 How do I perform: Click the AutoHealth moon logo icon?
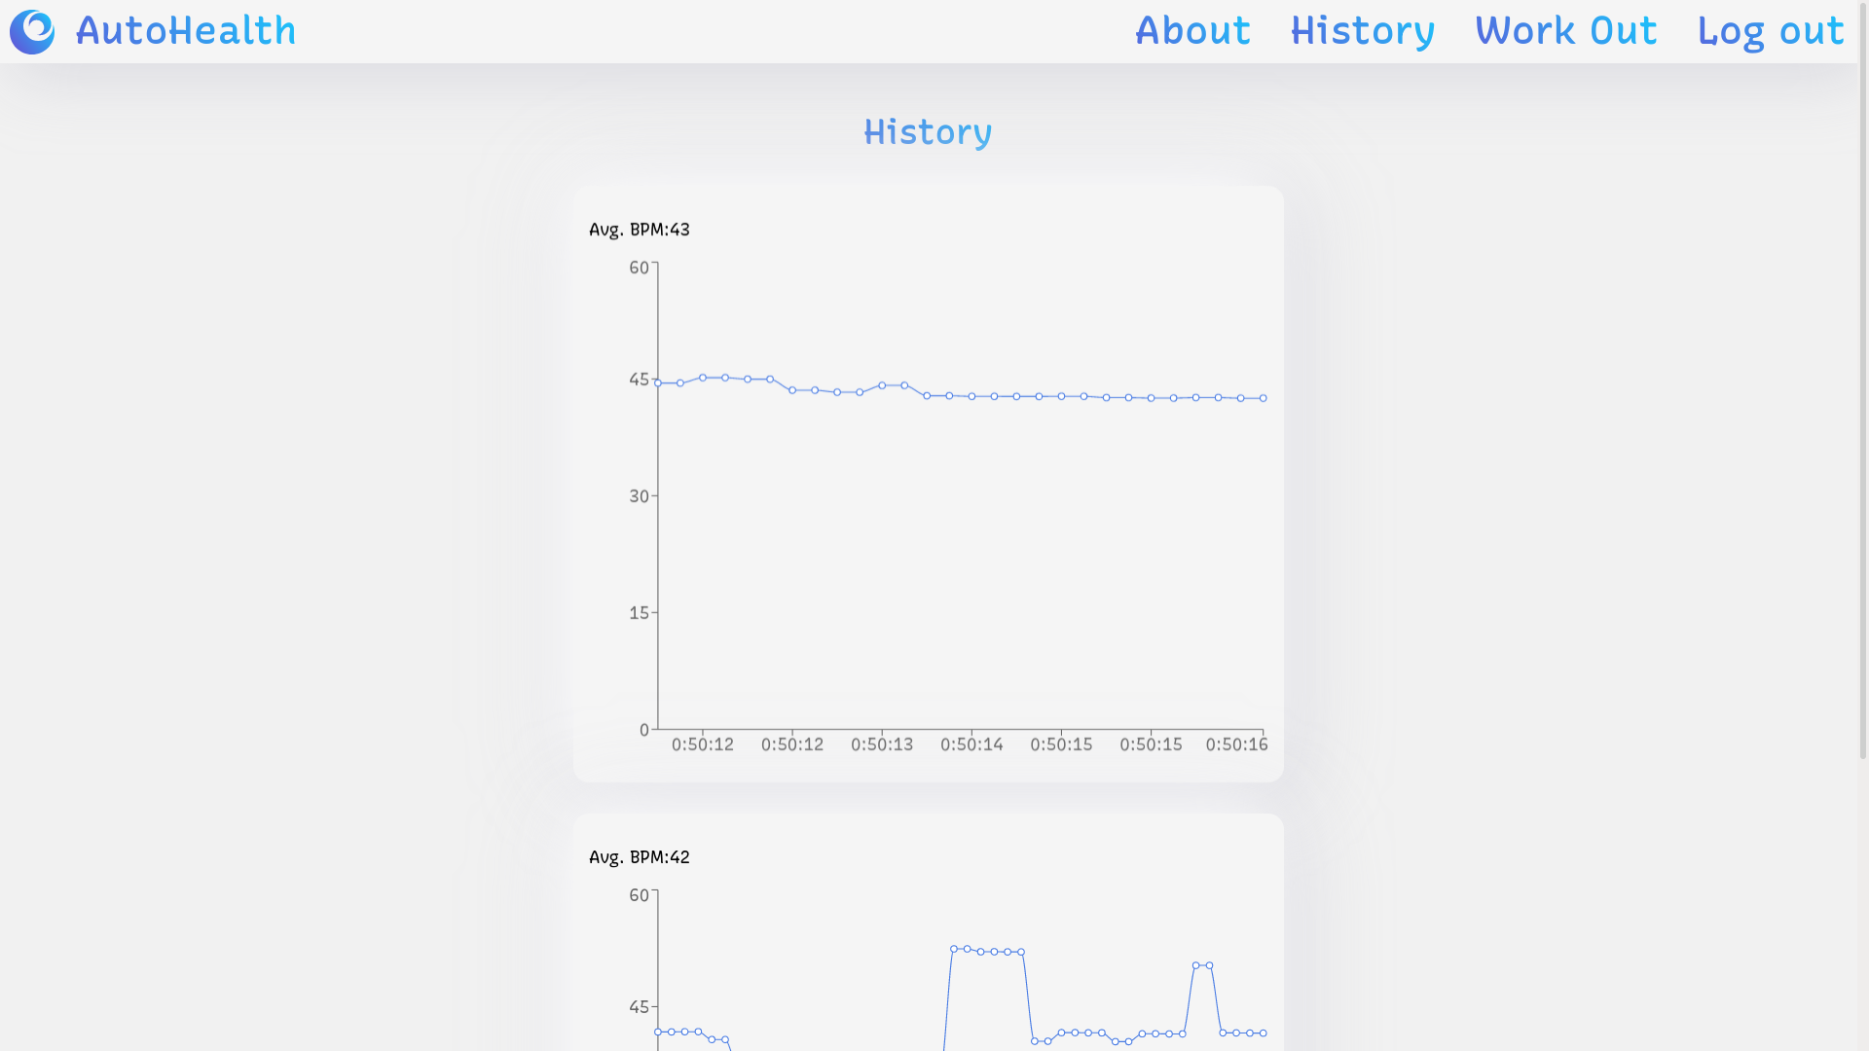tap(32, 32)
